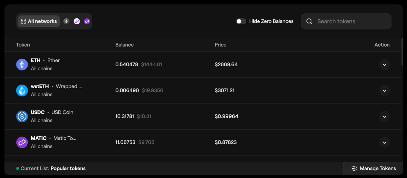
Task: Open the MATIC row action dropdown
Action: click(x=384, y=142)
